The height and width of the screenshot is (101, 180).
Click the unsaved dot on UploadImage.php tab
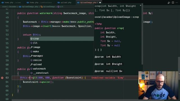tap(100, 3)
